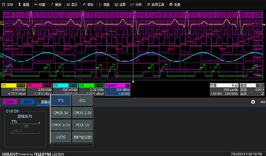Click the yellow C1 channel descriptor box
The image size is (266, 156).
point(13,89)
